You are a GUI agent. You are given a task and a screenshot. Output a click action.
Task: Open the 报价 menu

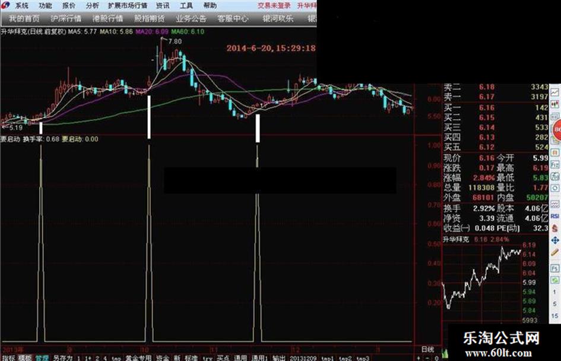click(69, 5)
